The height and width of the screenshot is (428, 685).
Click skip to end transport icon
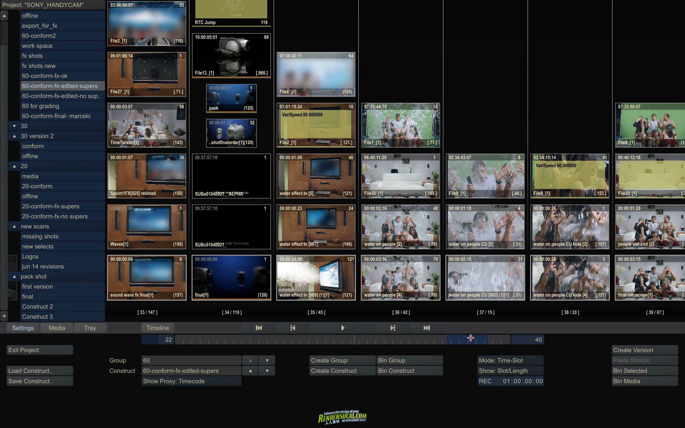(425, 327)
